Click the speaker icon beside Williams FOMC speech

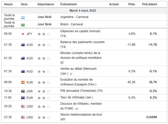coord(77,109)
